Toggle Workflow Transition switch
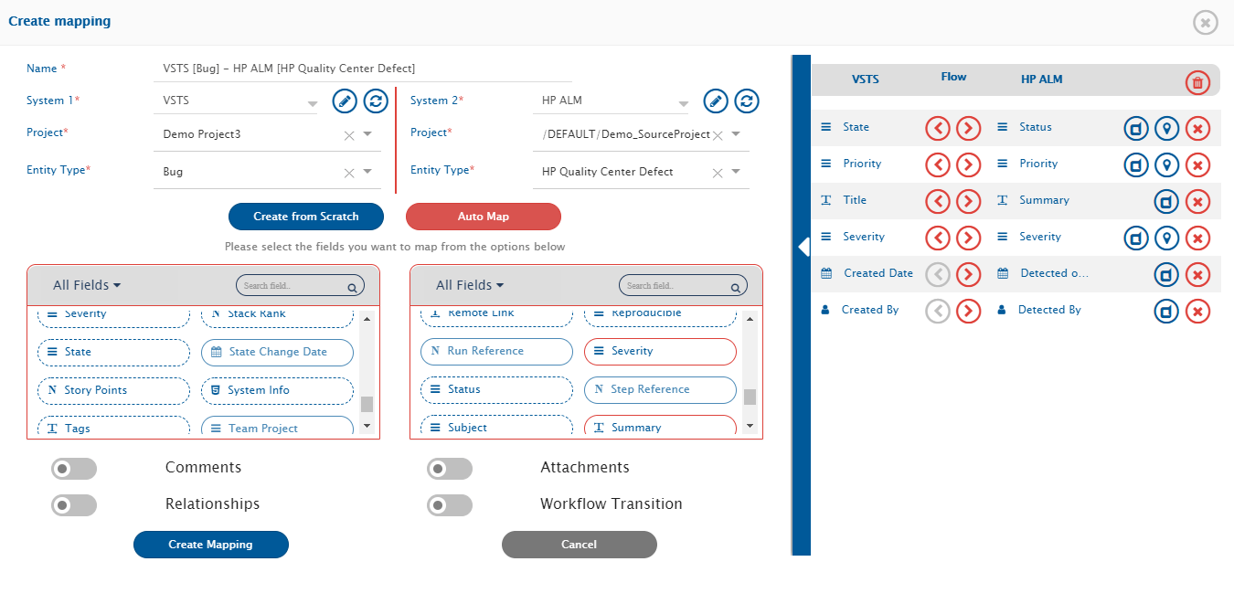1234x604 pixels. coord(449,505)
